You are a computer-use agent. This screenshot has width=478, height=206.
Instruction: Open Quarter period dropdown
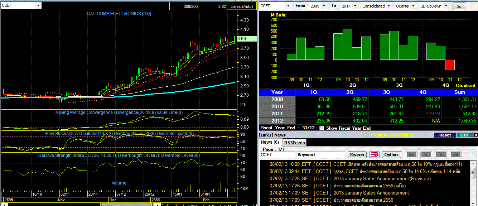pos(414,6)
